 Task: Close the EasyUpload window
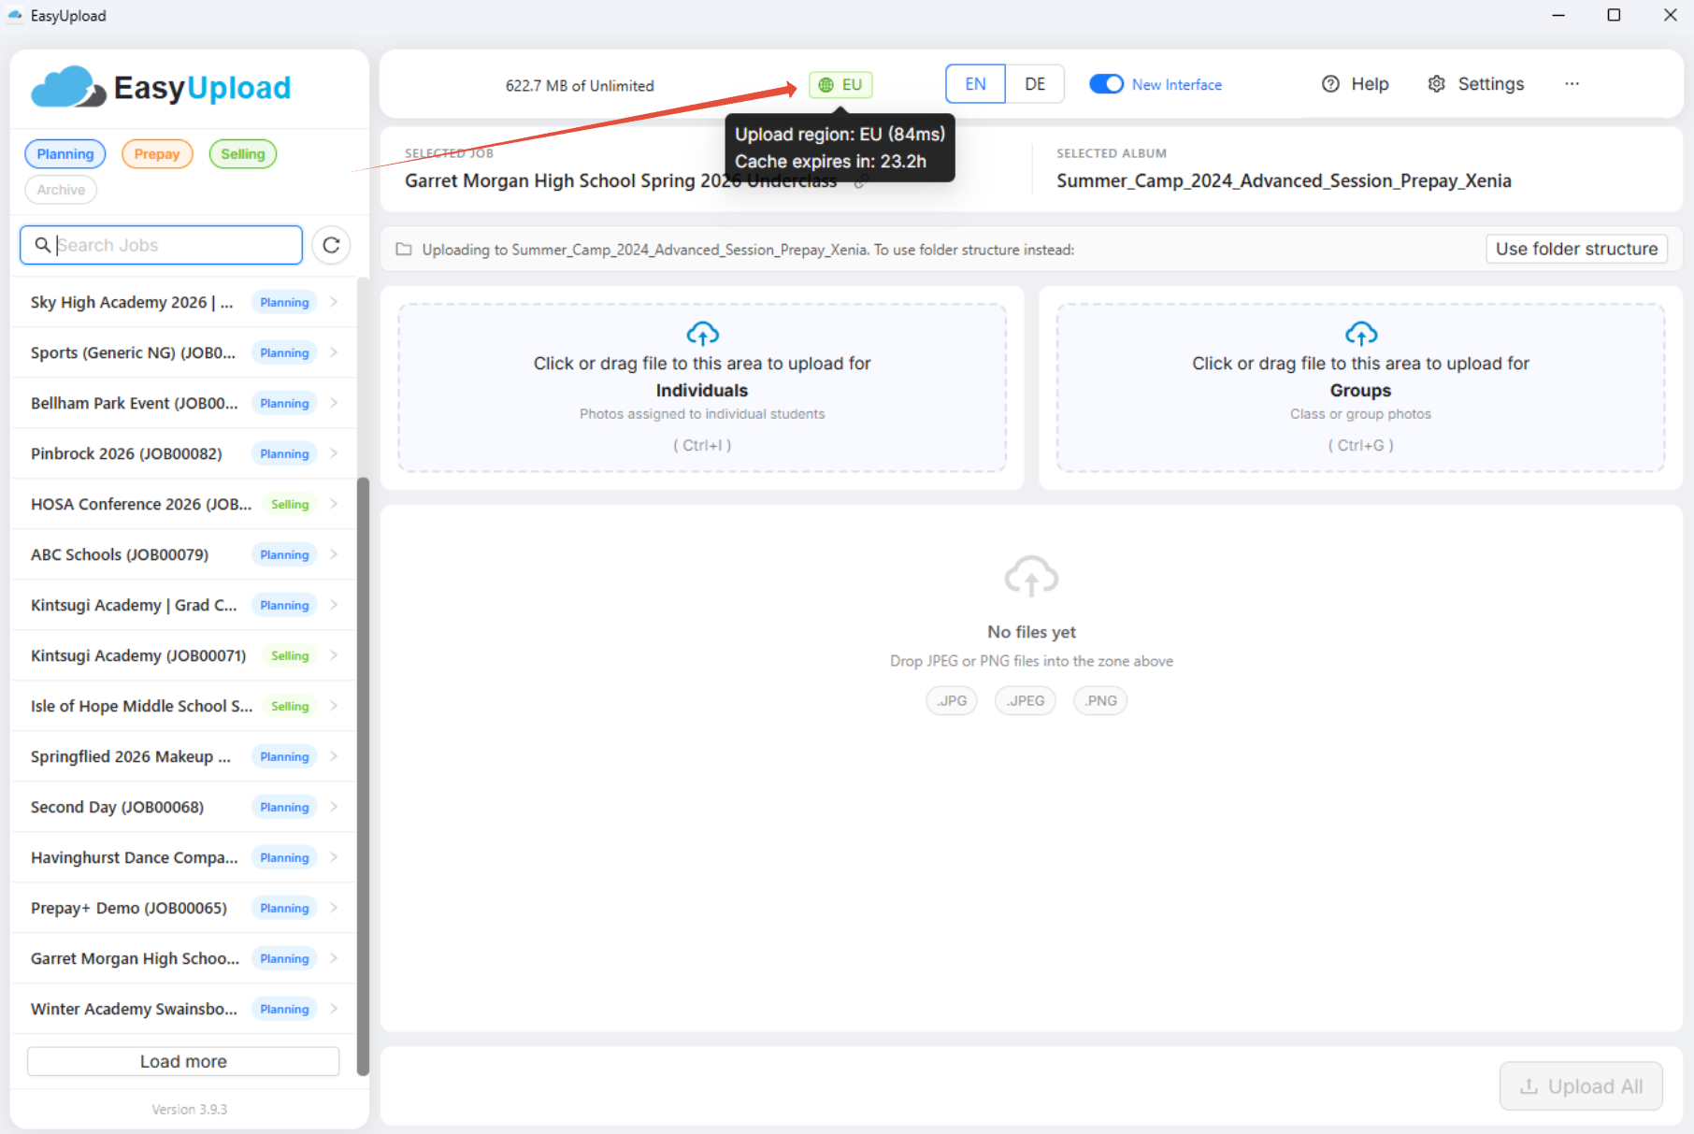point(1670,15)
